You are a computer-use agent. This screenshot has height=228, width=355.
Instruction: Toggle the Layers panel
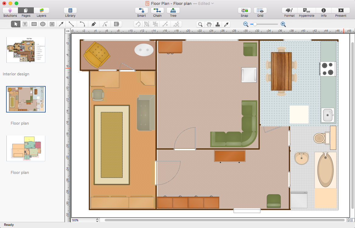point(41,11)
